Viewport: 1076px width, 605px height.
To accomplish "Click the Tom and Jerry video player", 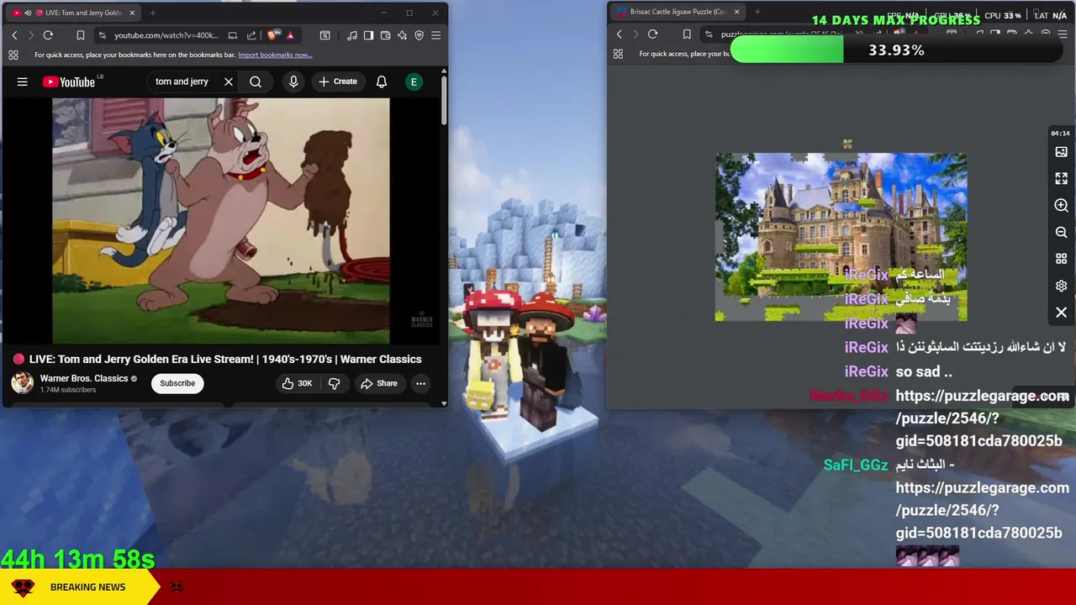I will point(221,221).
